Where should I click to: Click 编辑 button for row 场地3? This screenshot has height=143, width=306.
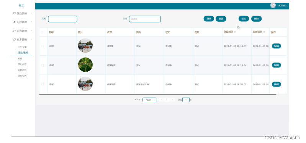tap(277, 84)
